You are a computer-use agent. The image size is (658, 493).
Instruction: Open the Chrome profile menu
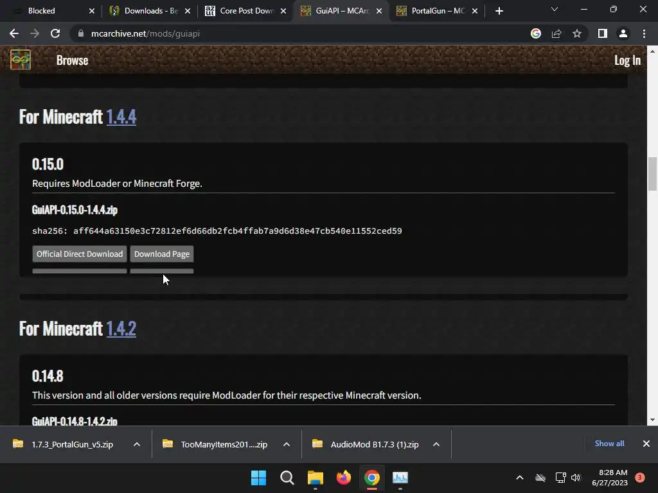[x=623, y=33]
